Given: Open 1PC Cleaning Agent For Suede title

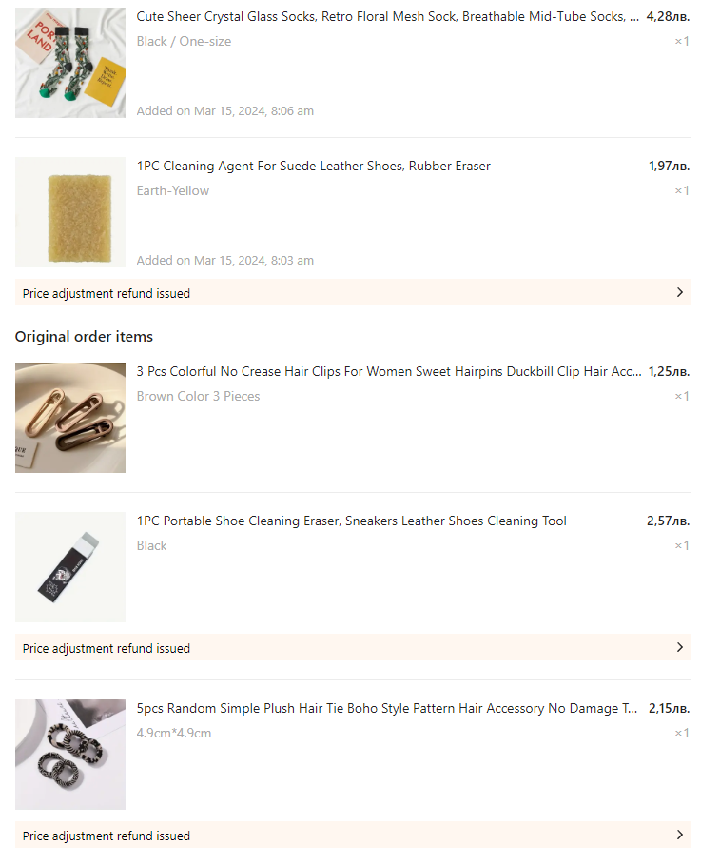Looking at the screenshot, I should pyautogui.click(x=313, y=166).
